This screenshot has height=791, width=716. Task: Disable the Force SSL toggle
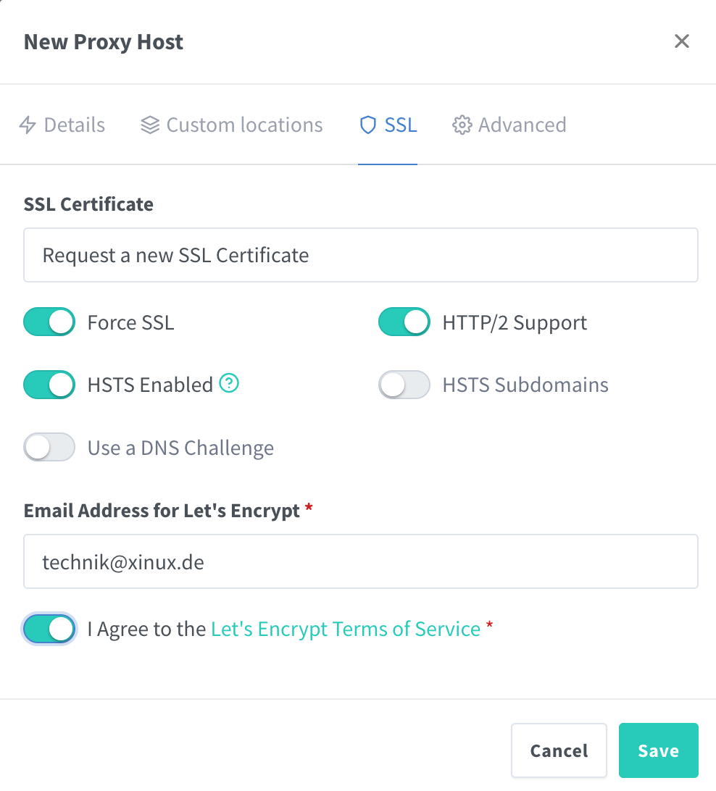[x=49, y=322]
